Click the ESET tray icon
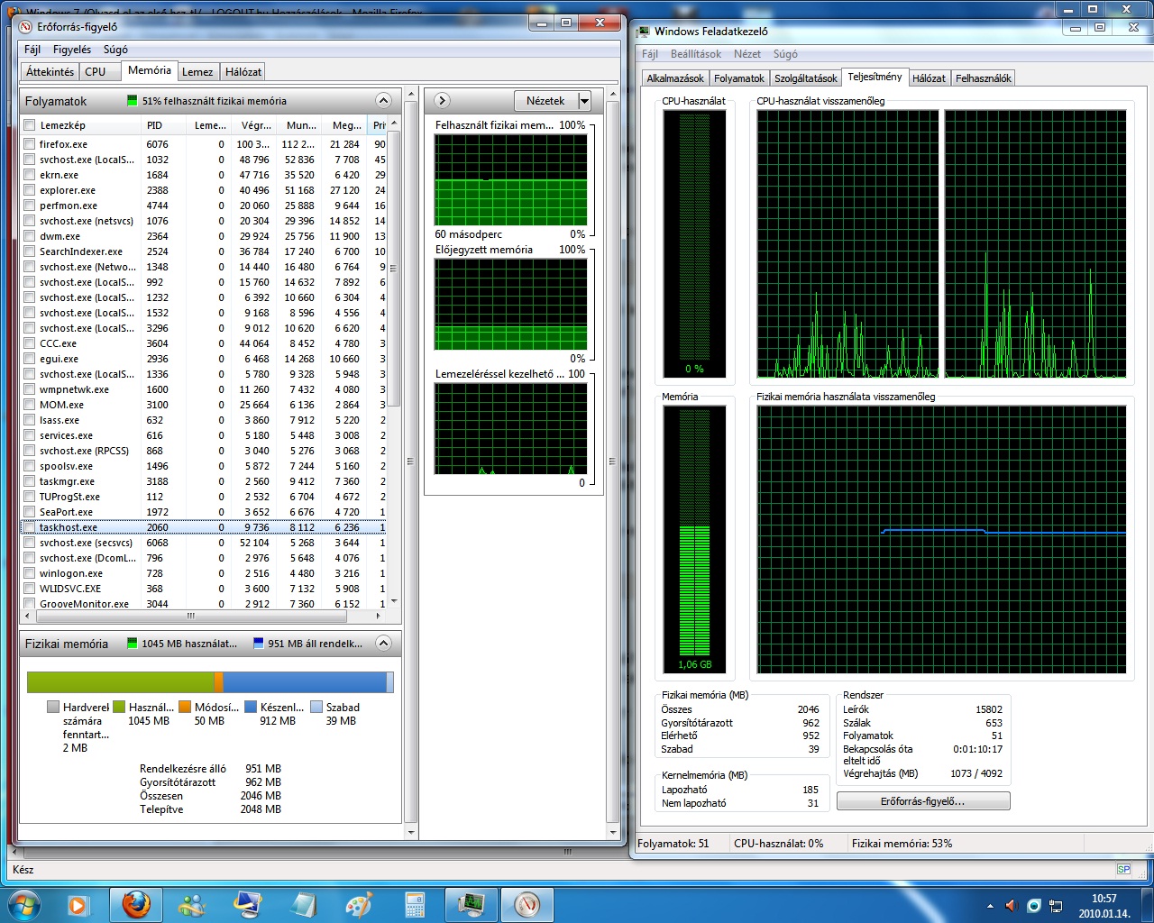Image resolution: width=1154 pixels, height=923 pixels. [1034, 906]
